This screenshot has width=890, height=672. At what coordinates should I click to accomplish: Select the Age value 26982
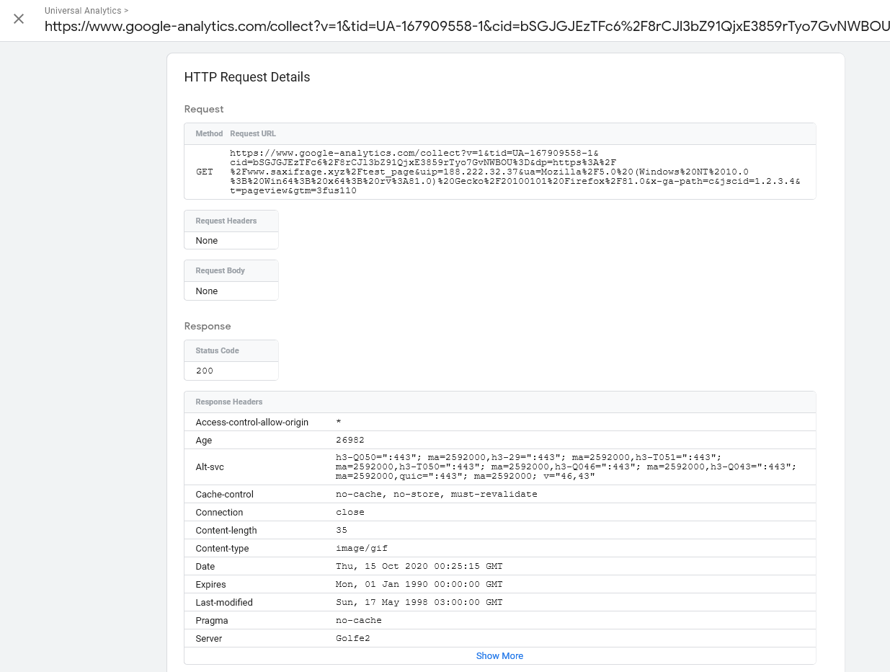click(350, 440)
